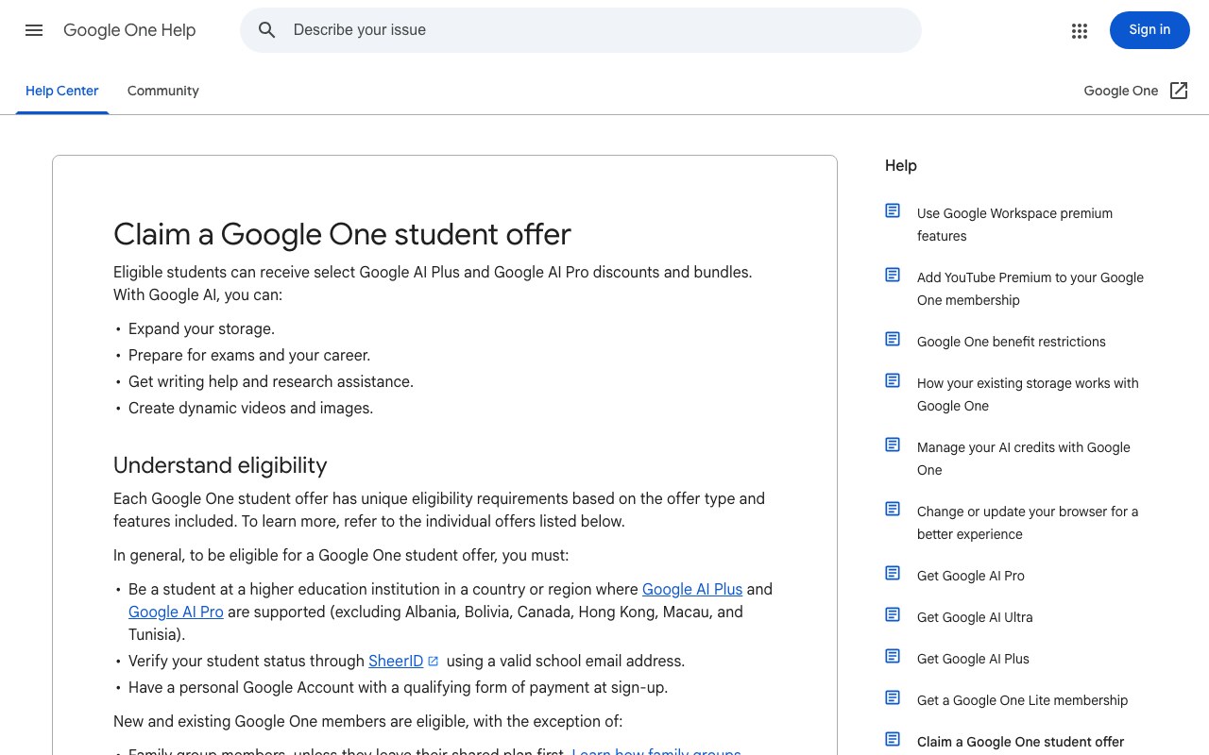The image size is (1209, 755).
Task: Click the search magnifier icon
Action: coord(267,30)
